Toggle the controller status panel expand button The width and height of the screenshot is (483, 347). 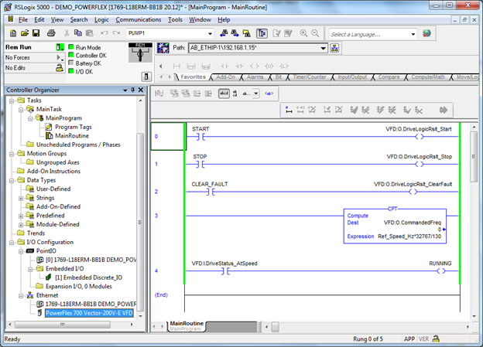coord(146,77)
